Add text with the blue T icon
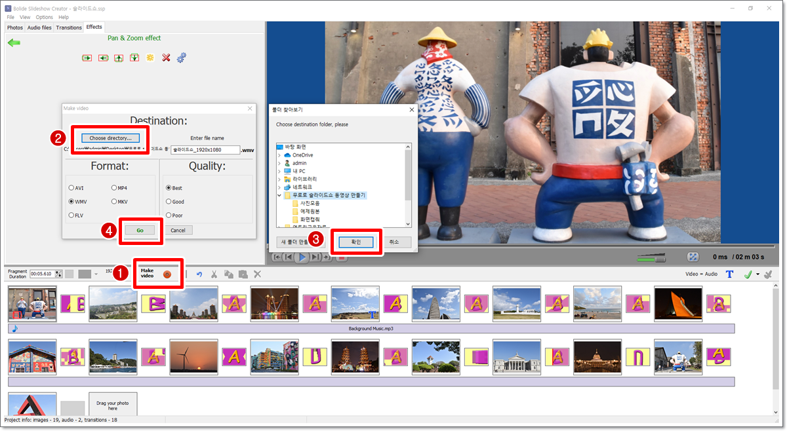This screenshot has height=431, width=787. pyautogui.click(x=729, y=274)
